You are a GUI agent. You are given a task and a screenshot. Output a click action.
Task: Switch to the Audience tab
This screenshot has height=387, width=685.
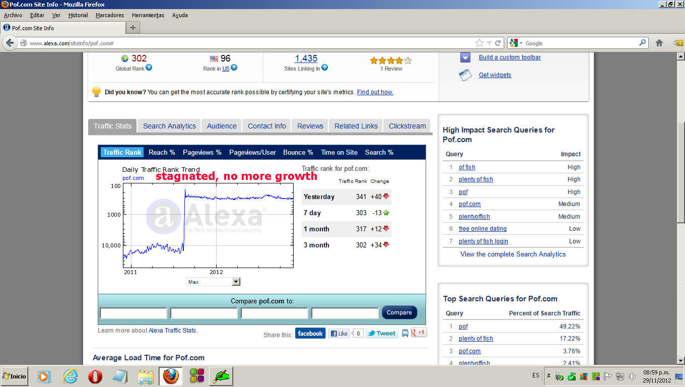[x=222, y=126]
